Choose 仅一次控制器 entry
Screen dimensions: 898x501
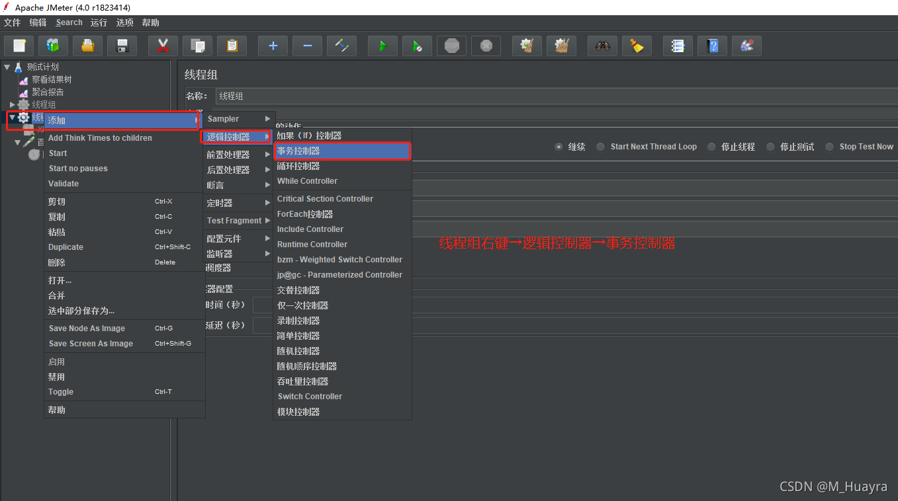[x=342, y=305]
